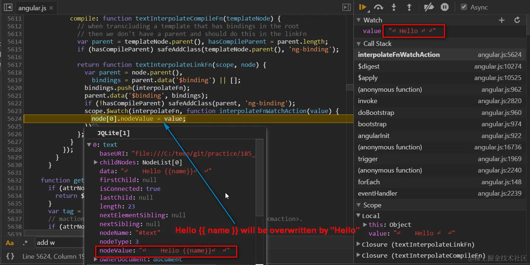Open the angular.js:16736 source link
The width and height of the screenshot is (530, 265).
(x=498, y=147)
